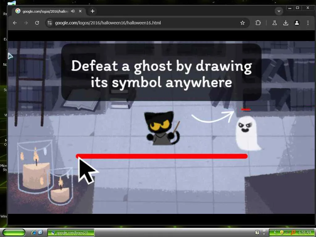This screenshot has height=237, width=316.
Task: Click the black cat character
Action: (162, 128)
